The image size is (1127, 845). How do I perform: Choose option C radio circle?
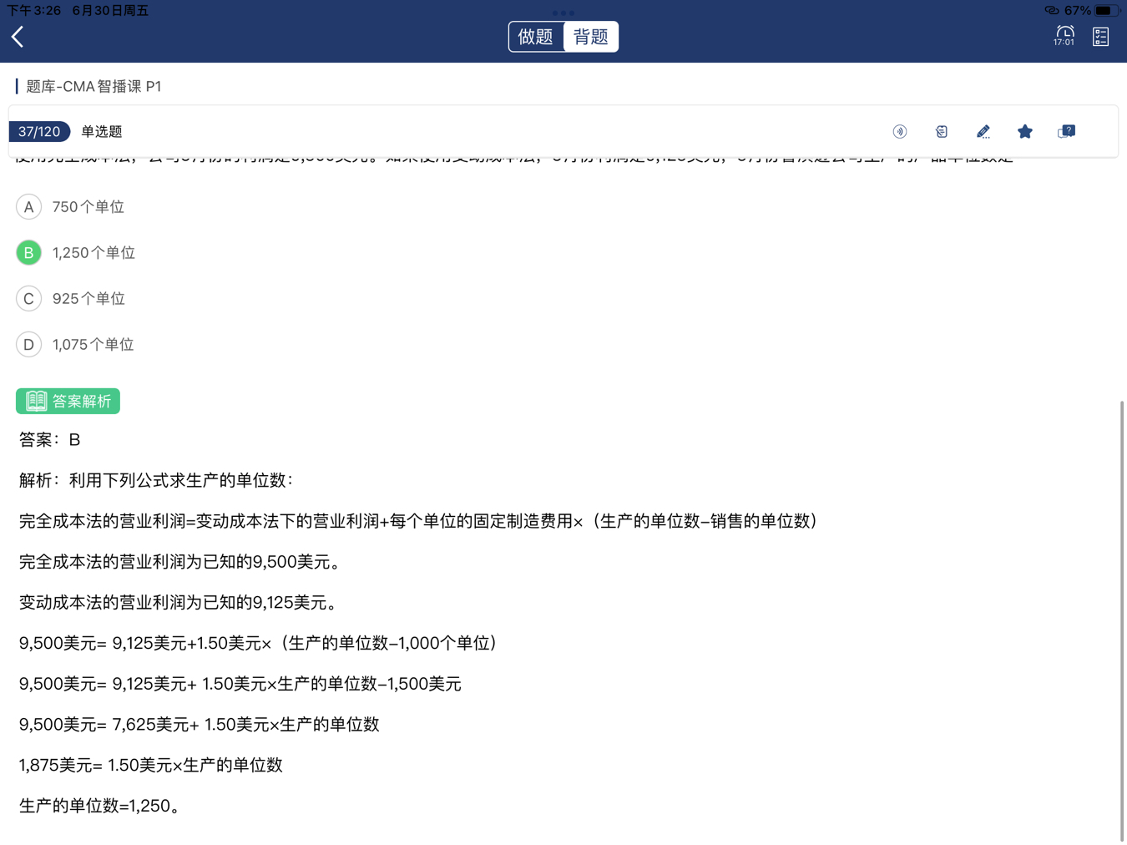[29, 299]
